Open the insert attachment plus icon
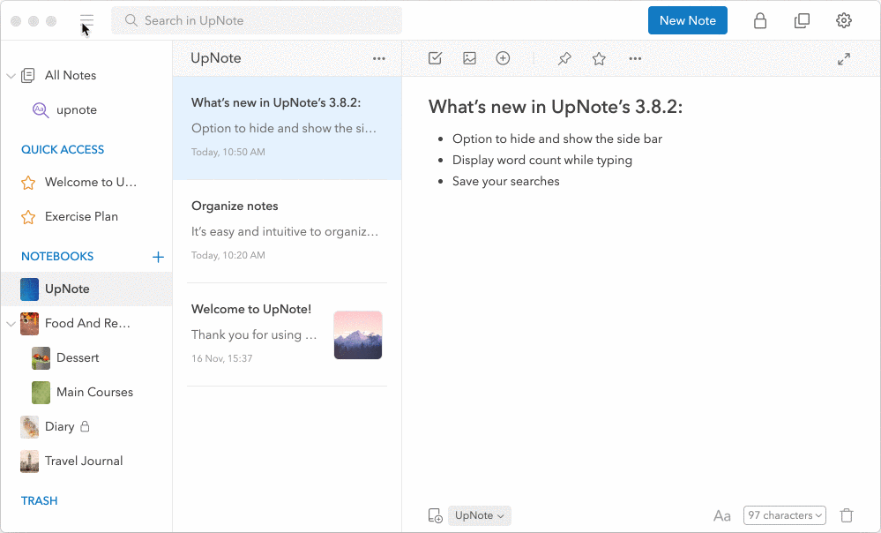The width and height of the screenshot is (881, 533). [x=502, y=58]
